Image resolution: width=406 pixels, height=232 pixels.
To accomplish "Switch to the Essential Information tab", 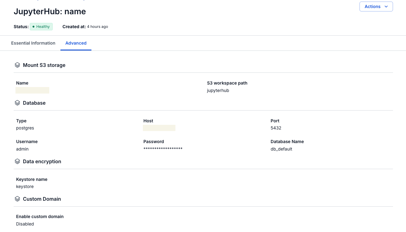I will point(33,43).
